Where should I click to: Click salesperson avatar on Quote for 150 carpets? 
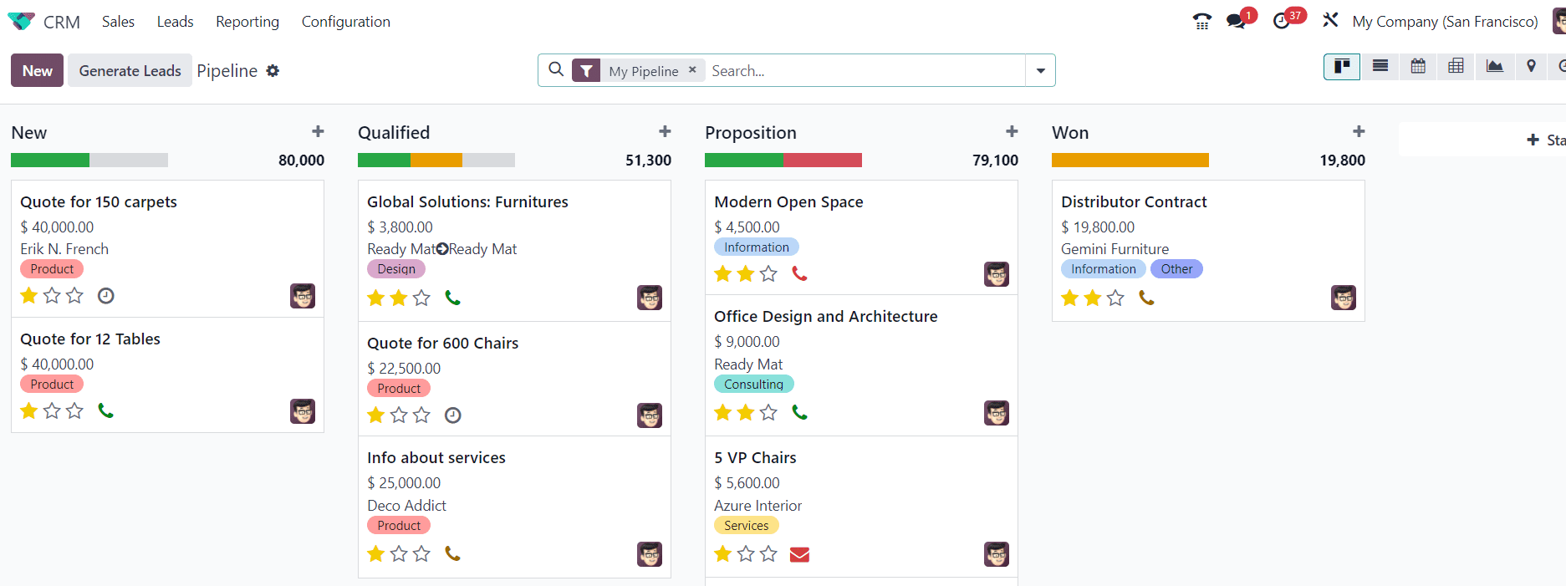303,296
